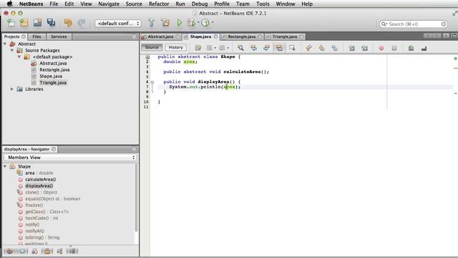Click the Shift Line Left icon
This screenshot has width=458, height=258.
click(351, 48)
